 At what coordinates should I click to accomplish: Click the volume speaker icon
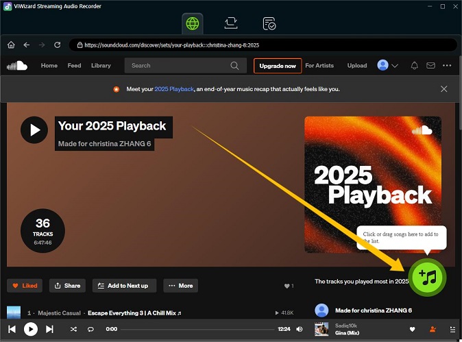pos(300,329)
